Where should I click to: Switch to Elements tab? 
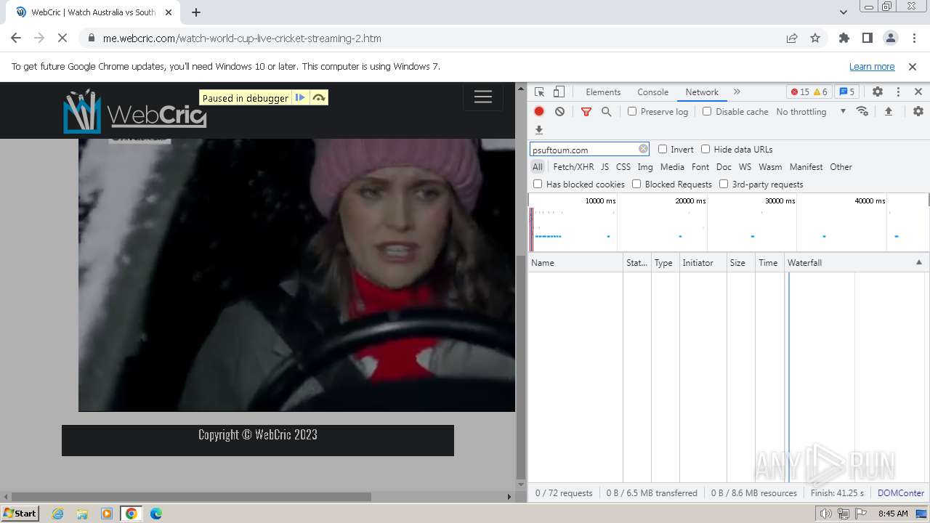point(603,92)
